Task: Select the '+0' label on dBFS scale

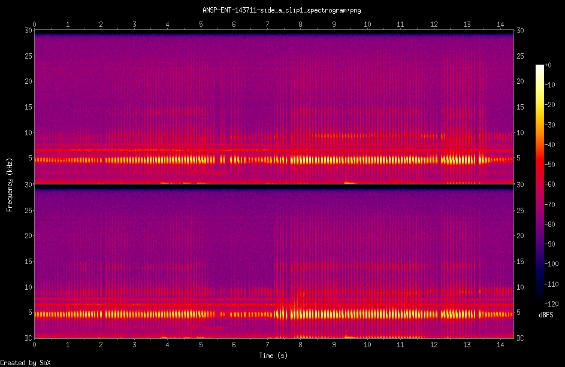Action: pyautogui.click(x=548, y=65)
